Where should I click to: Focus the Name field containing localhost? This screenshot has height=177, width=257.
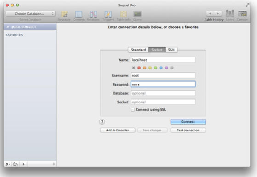click(x=163, y=60)
